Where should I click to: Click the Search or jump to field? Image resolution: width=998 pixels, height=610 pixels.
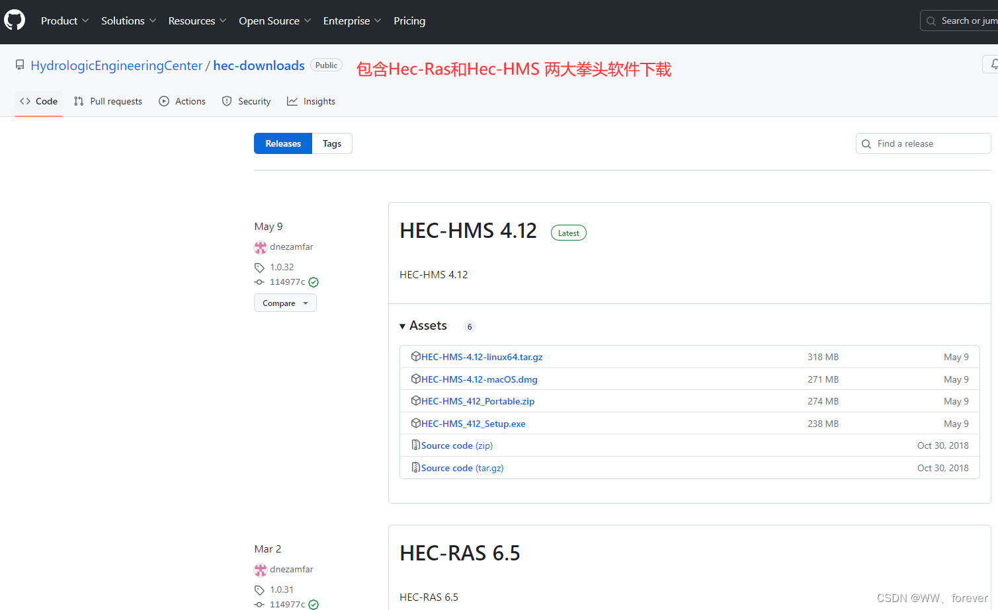[959, 20]
